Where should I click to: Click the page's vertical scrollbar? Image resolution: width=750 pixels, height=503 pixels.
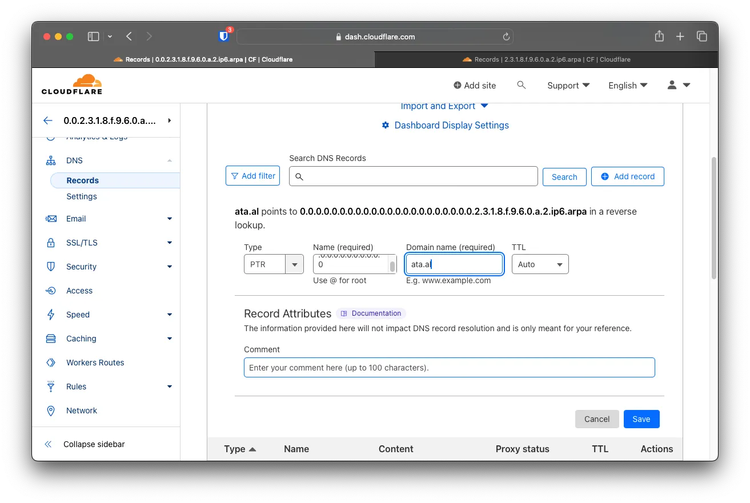coord(713,217)
